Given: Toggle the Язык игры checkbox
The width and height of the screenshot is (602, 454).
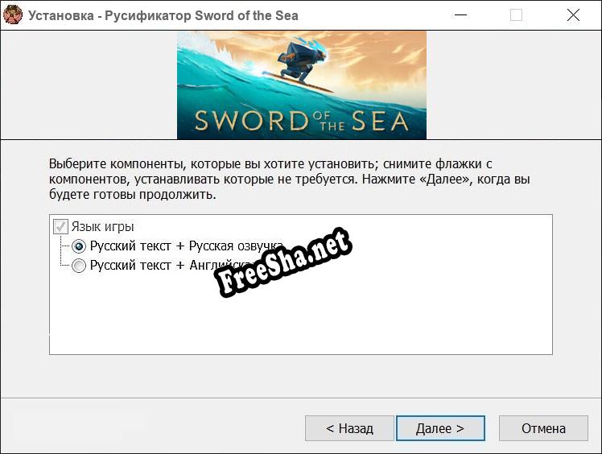Looking at the screenshot, I should [x=60, y=227].
